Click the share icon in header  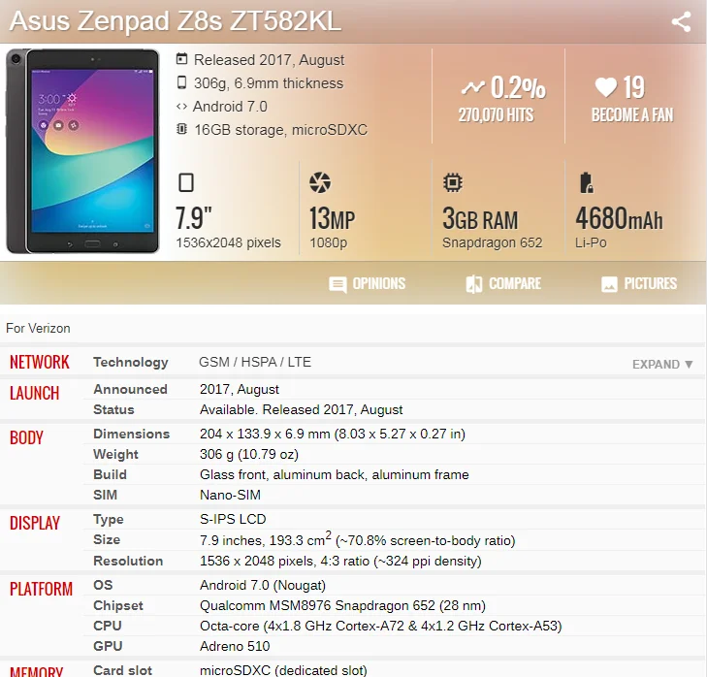[681, 21]
